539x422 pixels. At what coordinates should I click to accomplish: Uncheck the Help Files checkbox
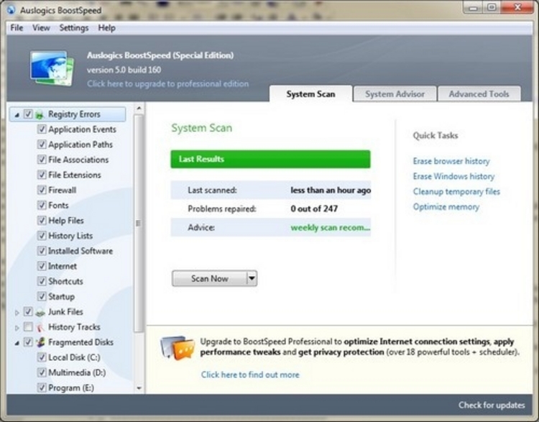pyautogui.click(x=42, y=221)
